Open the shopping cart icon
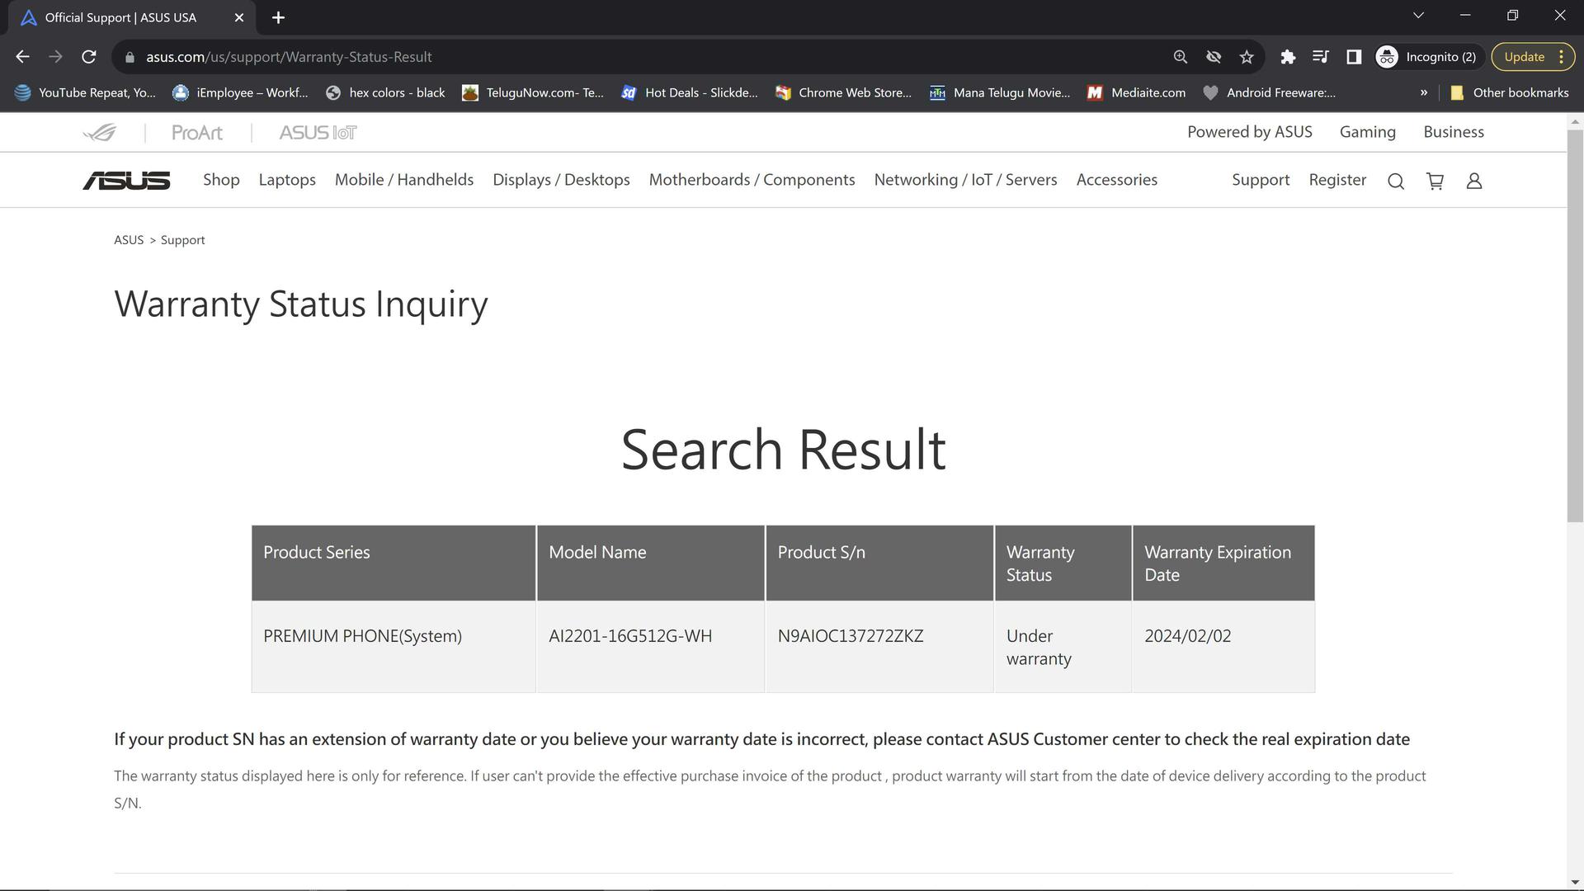Image resolution: width=1584 pixels, height=891 pixels. click(x=1435, y=181)
